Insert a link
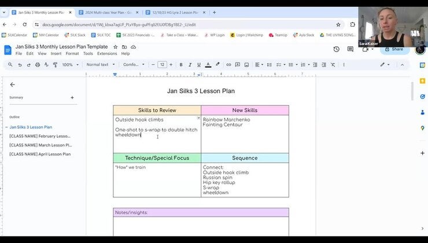This screenshot has width=428, height=243. (x=228, y=65)
